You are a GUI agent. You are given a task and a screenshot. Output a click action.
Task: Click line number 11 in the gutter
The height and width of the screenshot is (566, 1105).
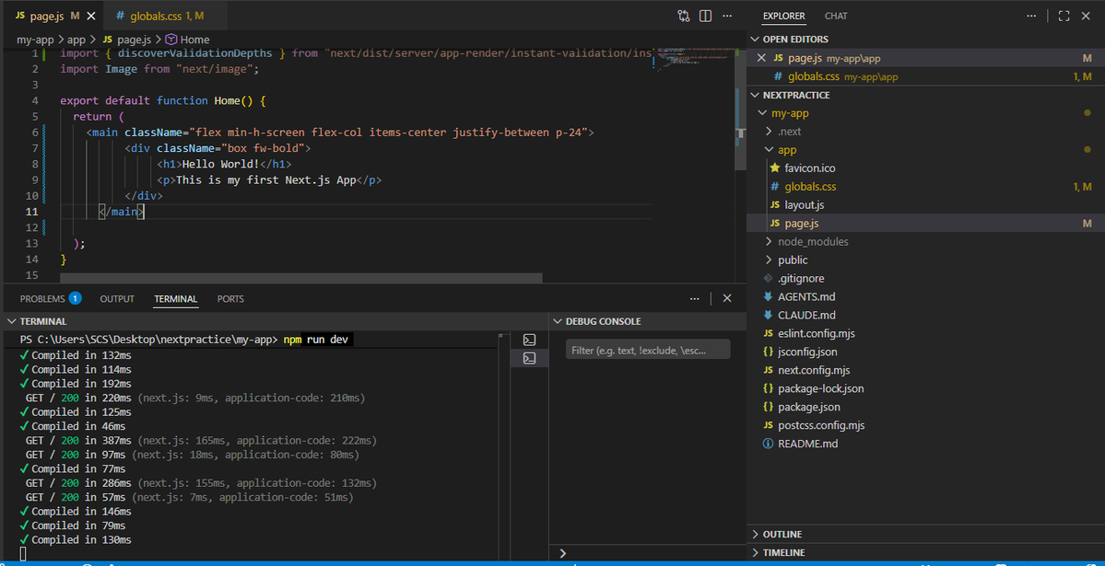click(31, 211)
